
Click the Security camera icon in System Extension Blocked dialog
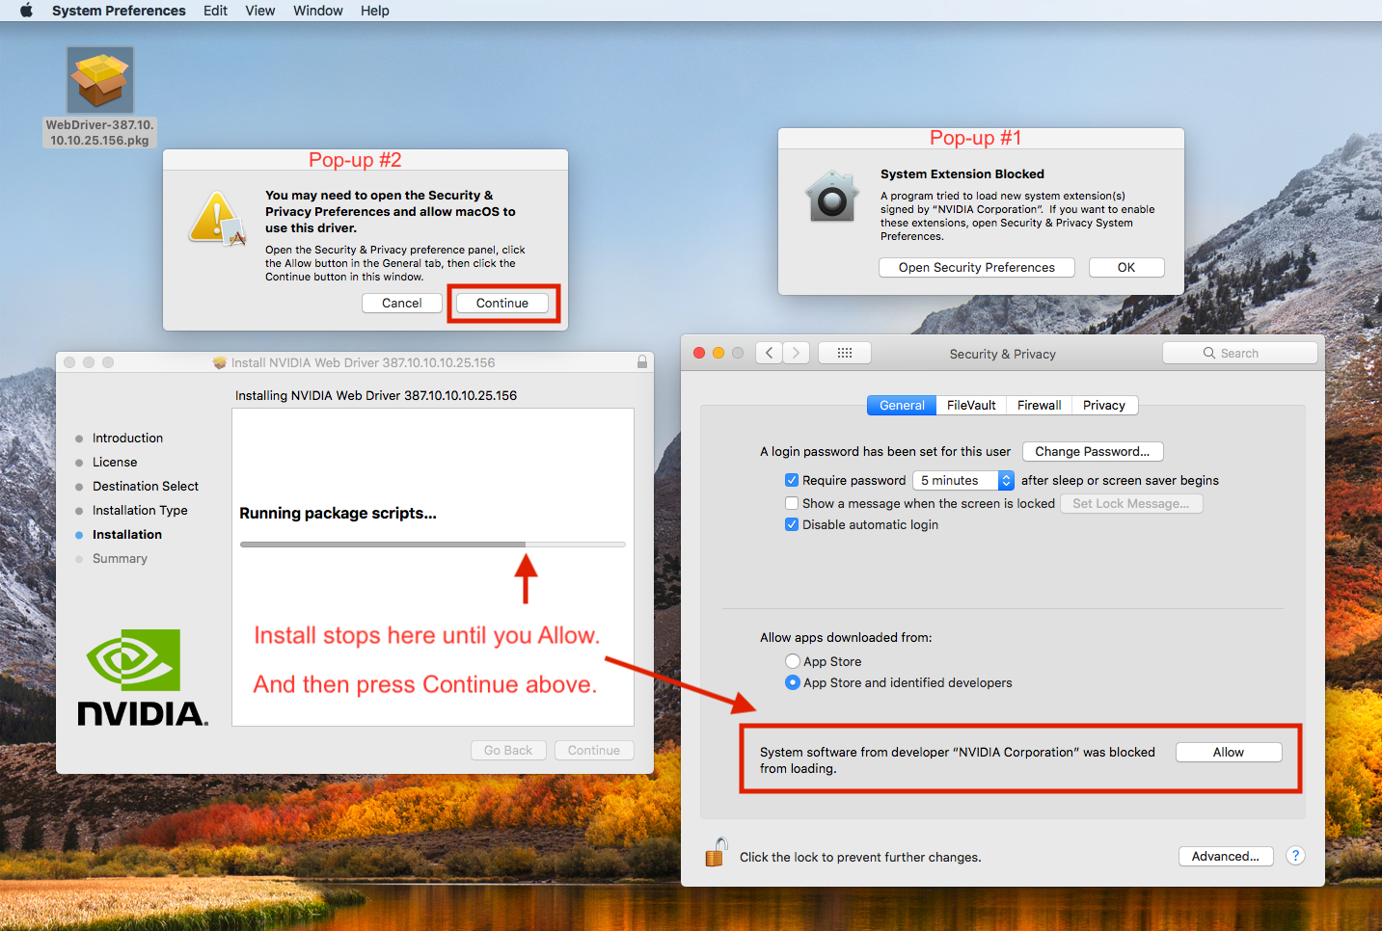coord(831,198)
